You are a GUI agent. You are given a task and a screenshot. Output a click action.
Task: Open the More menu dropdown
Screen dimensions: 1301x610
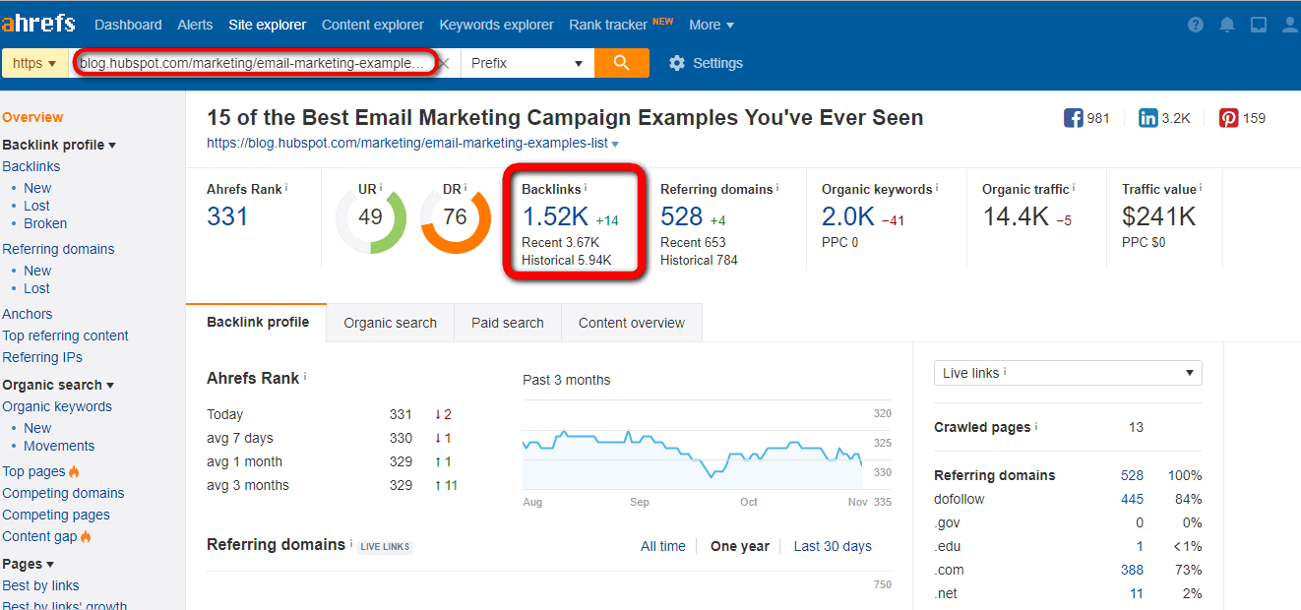tap(712, 25)
